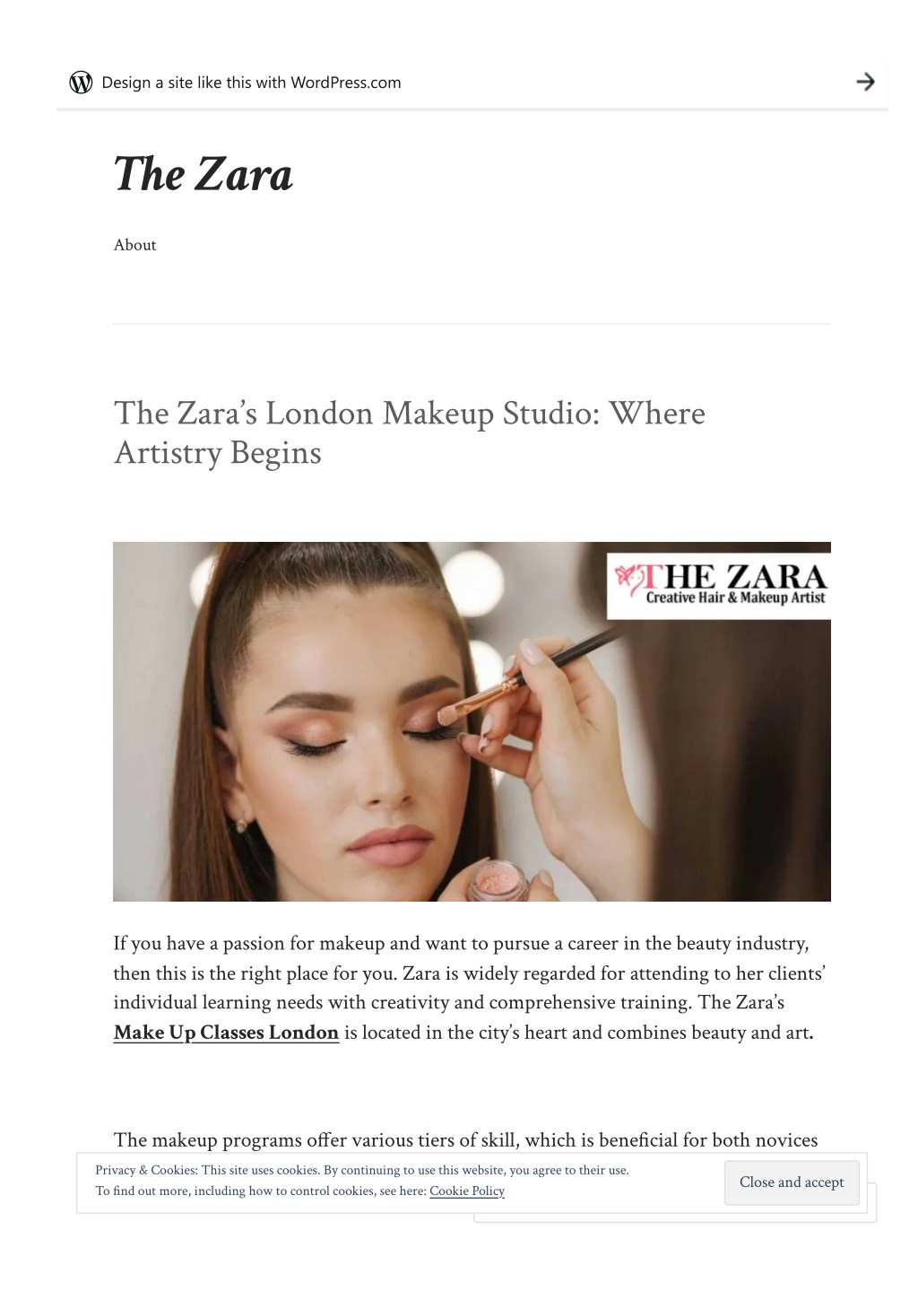Open The Zara site title
This screenshot has width=918, height=1300.
pyautogui.click(x=204, y=174)
